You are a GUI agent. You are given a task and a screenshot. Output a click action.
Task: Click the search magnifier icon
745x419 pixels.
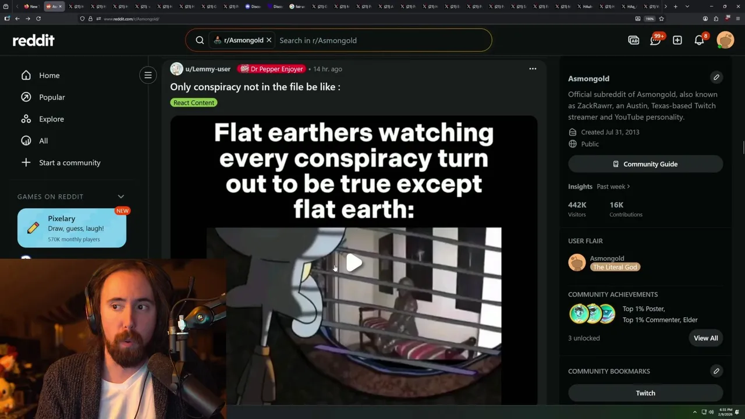(200, 40)
